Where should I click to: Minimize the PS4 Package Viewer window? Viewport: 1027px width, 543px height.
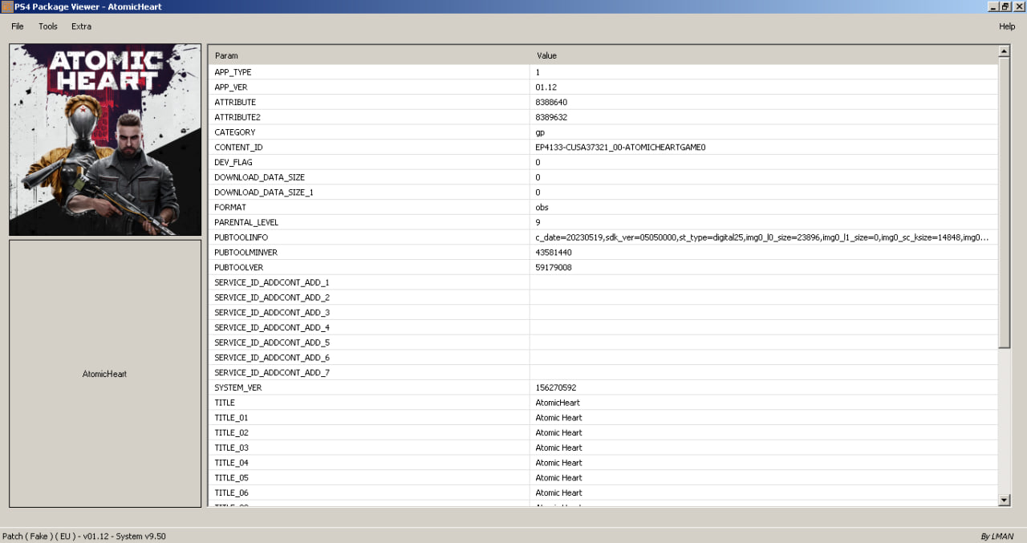tap(992, 6)
